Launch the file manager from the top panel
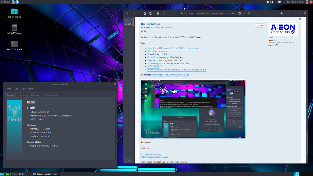This screenshot has height=176, width=313. pyautogui.click(x=13, y=2)
